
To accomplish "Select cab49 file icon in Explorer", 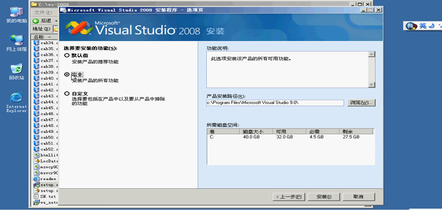I will pyautogui.click(x=36, y=131).
